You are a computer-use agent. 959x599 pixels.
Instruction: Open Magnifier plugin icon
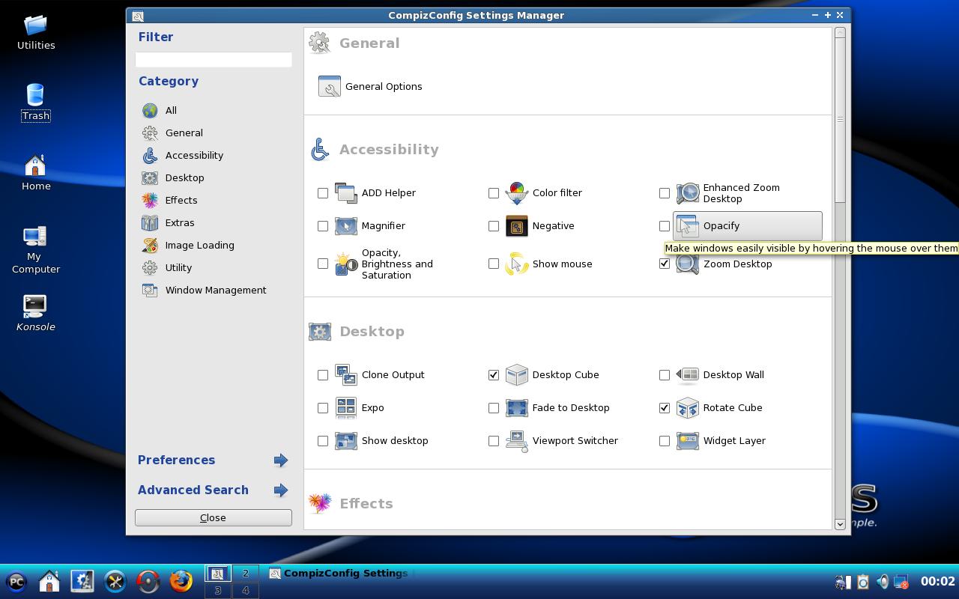346,225
